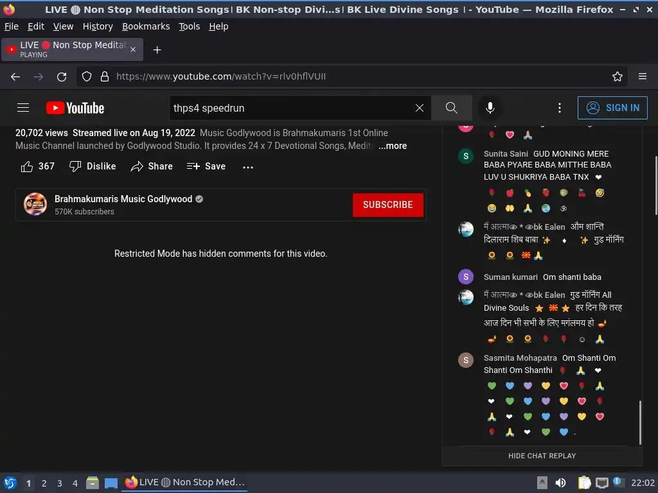Open Brahmakumaris Music Godlywood channel avatar
This screenshot has width=658, height=493.
point(35,204)
